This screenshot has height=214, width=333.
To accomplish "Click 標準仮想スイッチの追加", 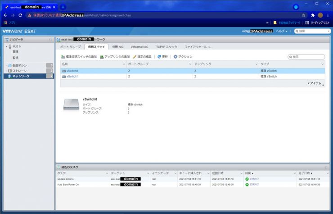I will pos(79,57).
